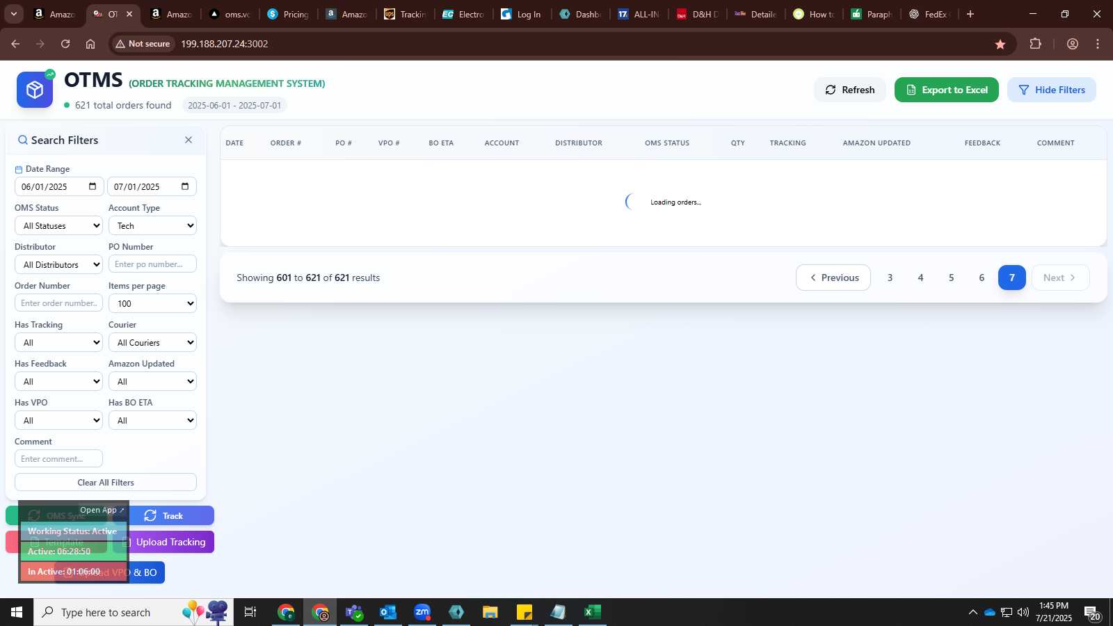Open File Explorer from the taskbar

click(x=490, y=612)
